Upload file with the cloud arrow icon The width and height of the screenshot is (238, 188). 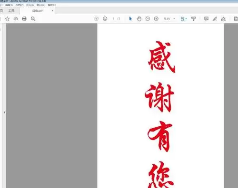(16, 19)
